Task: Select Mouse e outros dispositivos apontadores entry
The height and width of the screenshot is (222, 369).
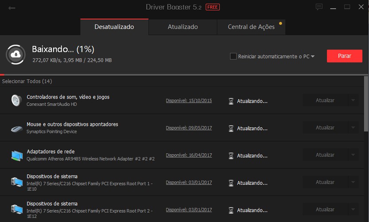Action: [72, 124]
